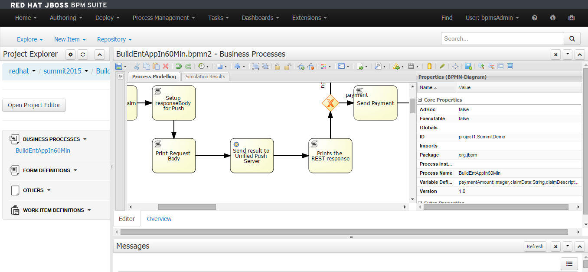Click the Project Explorer gear settings icon
The width and height of the screenshot is (588, 272).
(71, 54)
